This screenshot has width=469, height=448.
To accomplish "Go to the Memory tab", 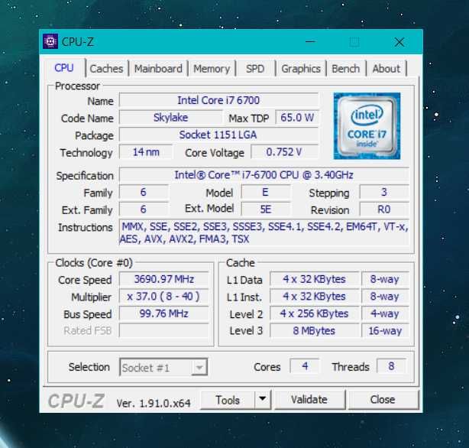I will coord(212,69).
